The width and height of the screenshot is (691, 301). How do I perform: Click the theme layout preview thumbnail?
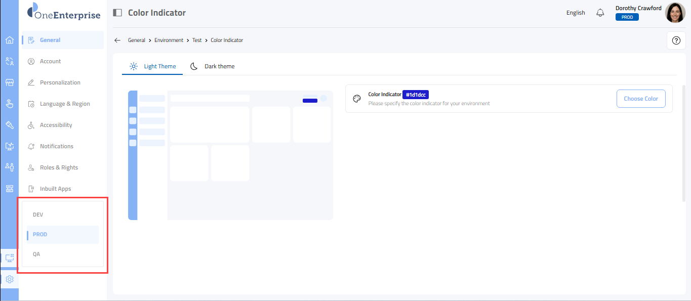230,155
